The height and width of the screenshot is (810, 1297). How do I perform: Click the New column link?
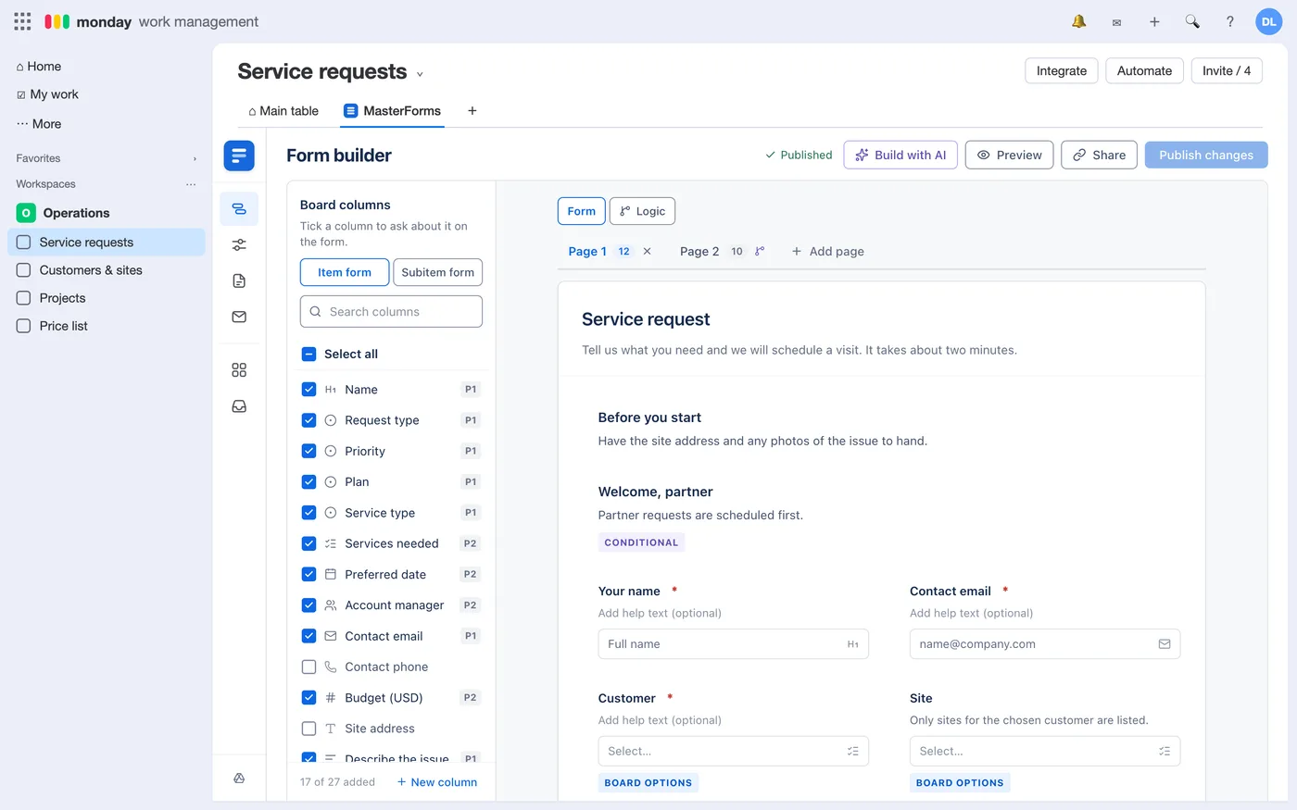pyautogui.click(x=437, y=782)
